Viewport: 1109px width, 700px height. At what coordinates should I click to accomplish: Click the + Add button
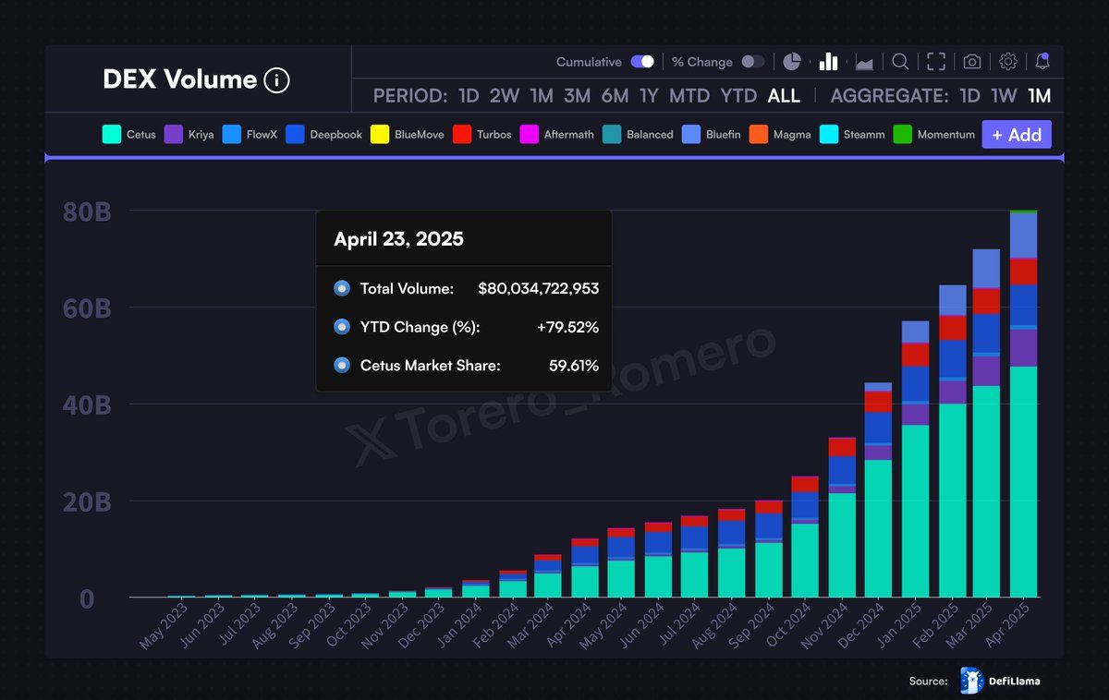[x=1017, y=135]
